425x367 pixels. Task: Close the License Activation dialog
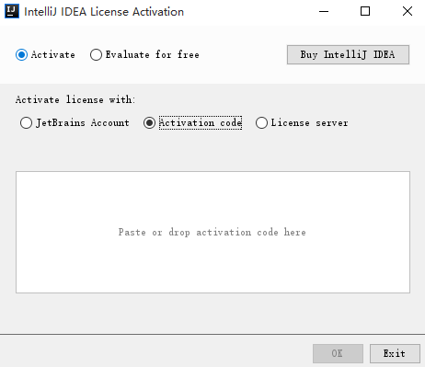click(x=408, y=11)
